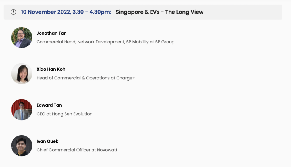Image resolution: width=291 pixels, height=167 pixels.
Task: Click 'SP Group' company name
Action: click(165, 42)
